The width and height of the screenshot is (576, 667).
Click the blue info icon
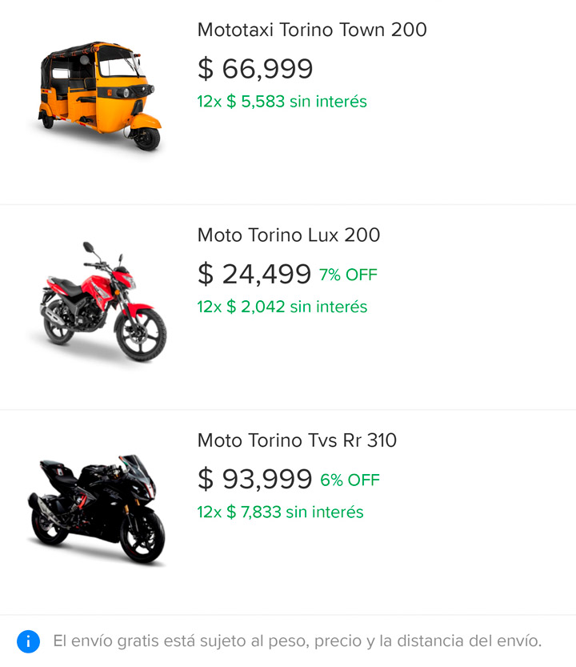coord(29,641)
